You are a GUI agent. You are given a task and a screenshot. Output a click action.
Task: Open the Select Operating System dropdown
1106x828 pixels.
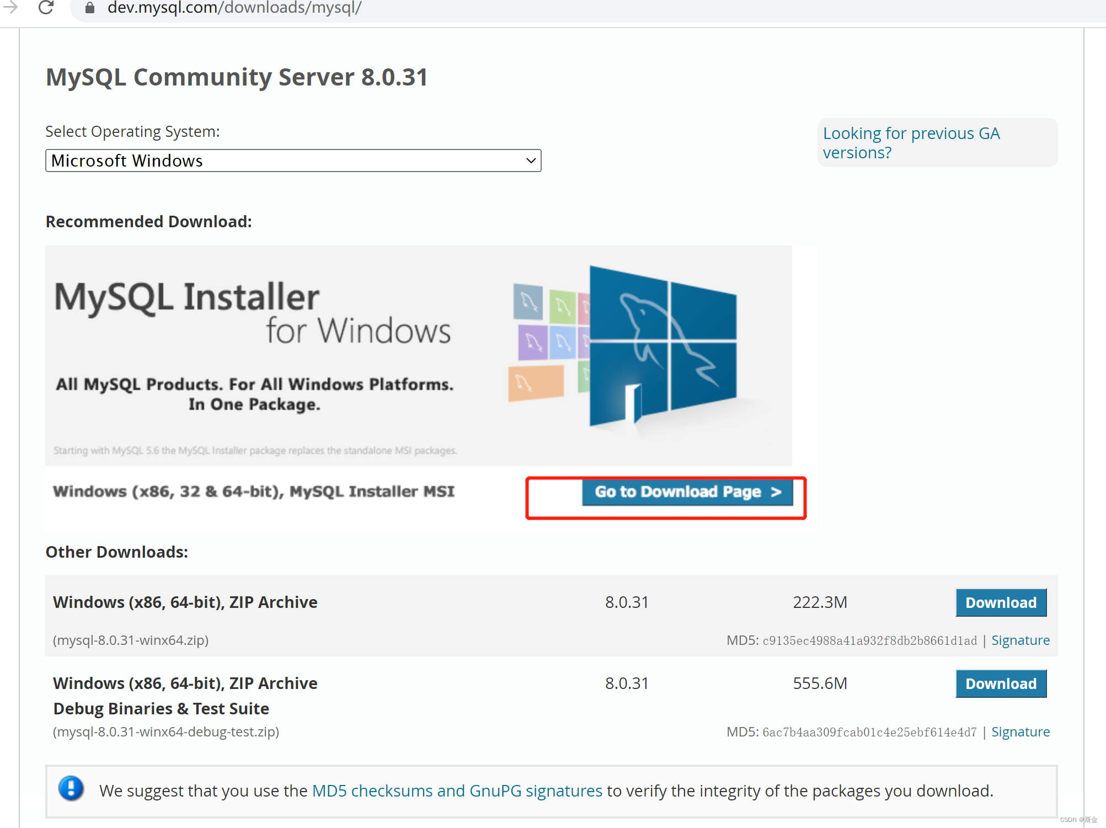click(292, 161)
